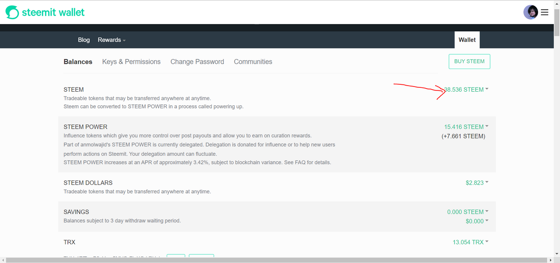The height and width of the screenshot is (263, 560).
Task: Click the BUY STEEM button
Action: 469,62
